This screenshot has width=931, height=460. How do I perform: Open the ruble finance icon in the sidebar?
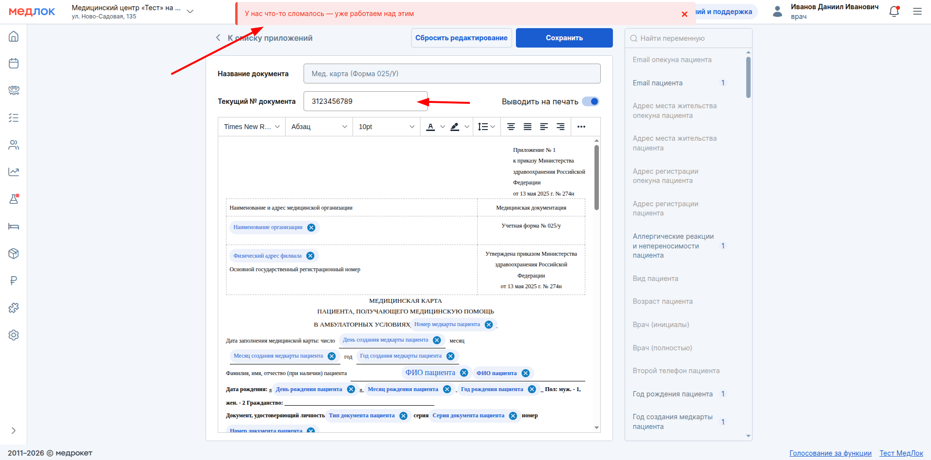[x=14, y=280]
